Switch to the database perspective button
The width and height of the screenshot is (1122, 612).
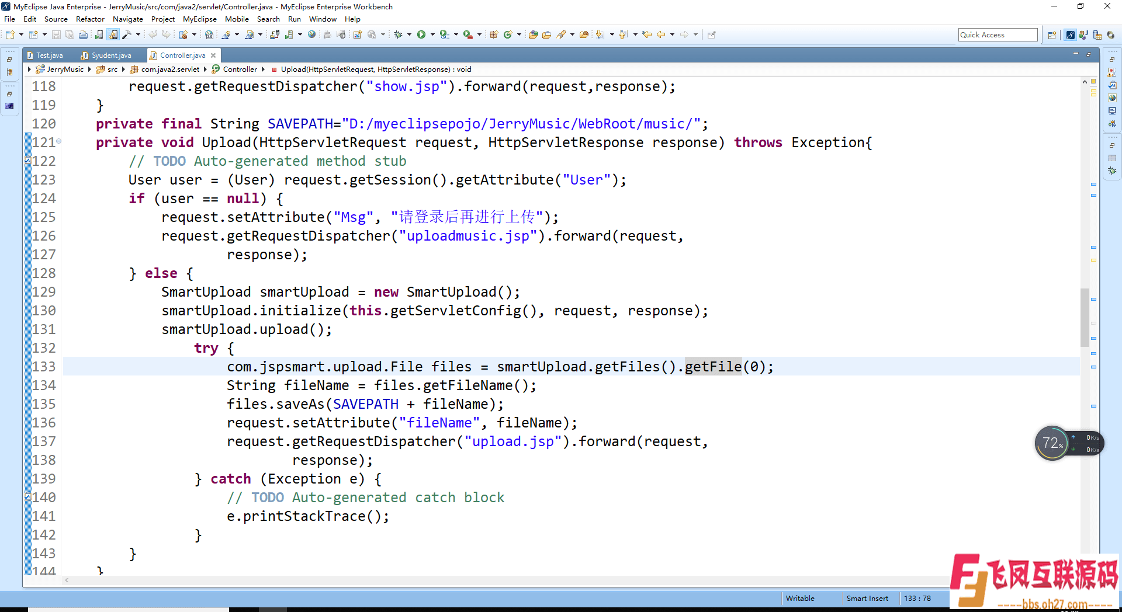click(1097, 35)
